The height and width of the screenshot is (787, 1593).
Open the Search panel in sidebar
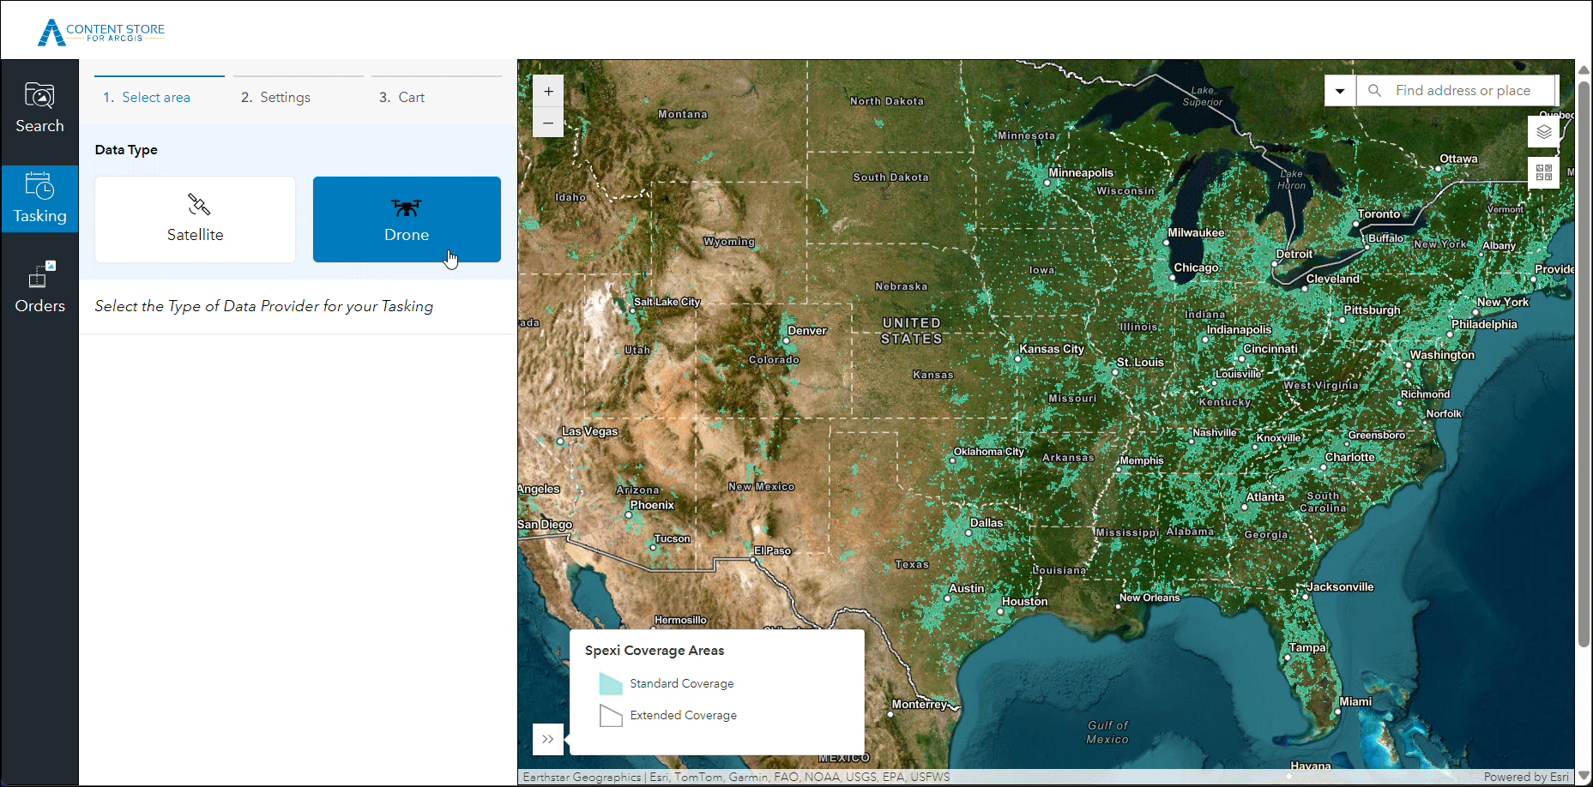(x=39, y=108)
